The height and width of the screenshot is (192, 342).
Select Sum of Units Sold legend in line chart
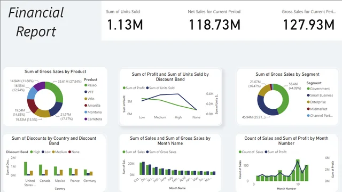coord(160,88)
